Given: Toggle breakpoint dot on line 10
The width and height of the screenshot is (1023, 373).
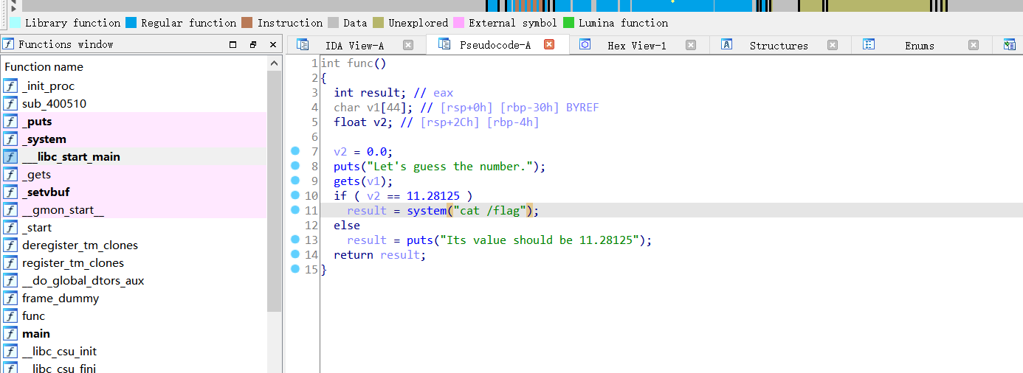Looking at the screenshot, I should [295, 195].
